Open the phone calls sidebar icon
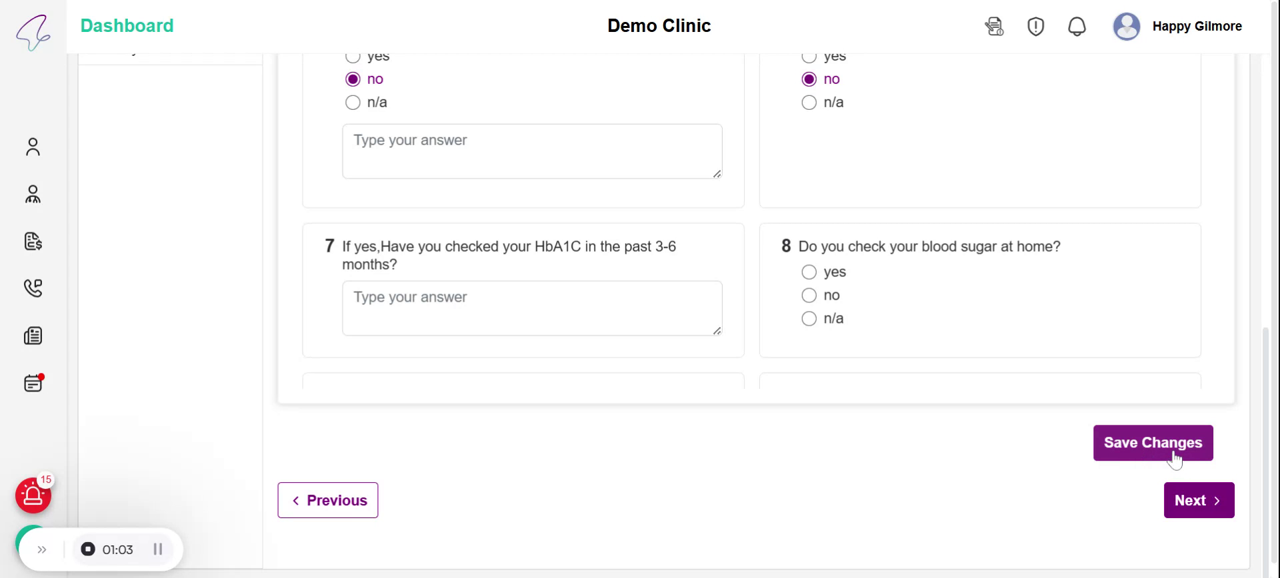This screenshot has height=578, width=1280. tap(33, 288)
